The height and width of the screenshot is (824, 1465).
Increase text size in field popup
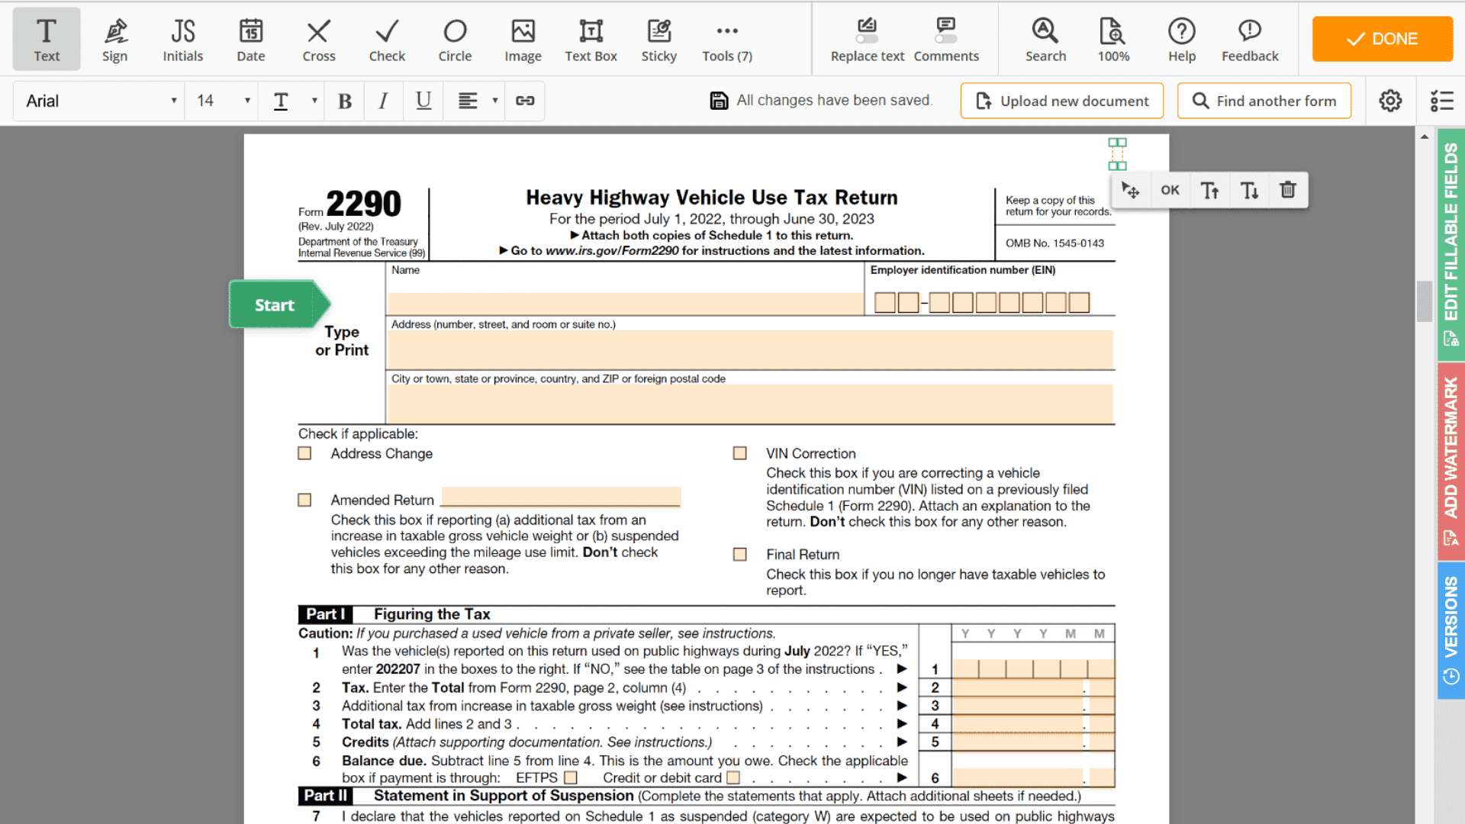(1209, 191)
